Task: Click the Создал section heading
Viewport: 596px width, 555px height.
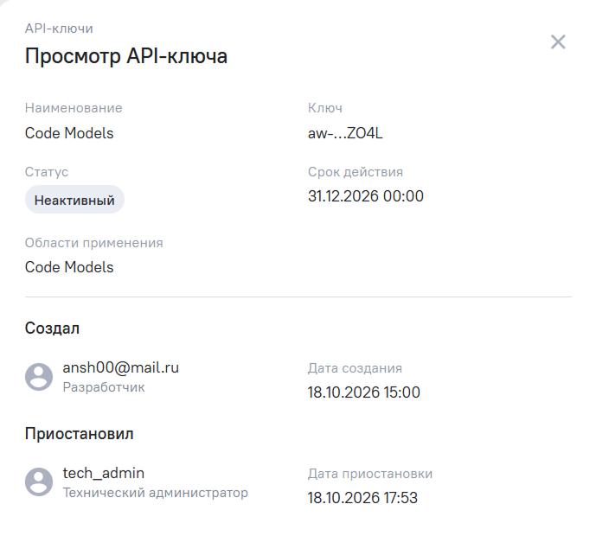Action: (x=52, y=329)
